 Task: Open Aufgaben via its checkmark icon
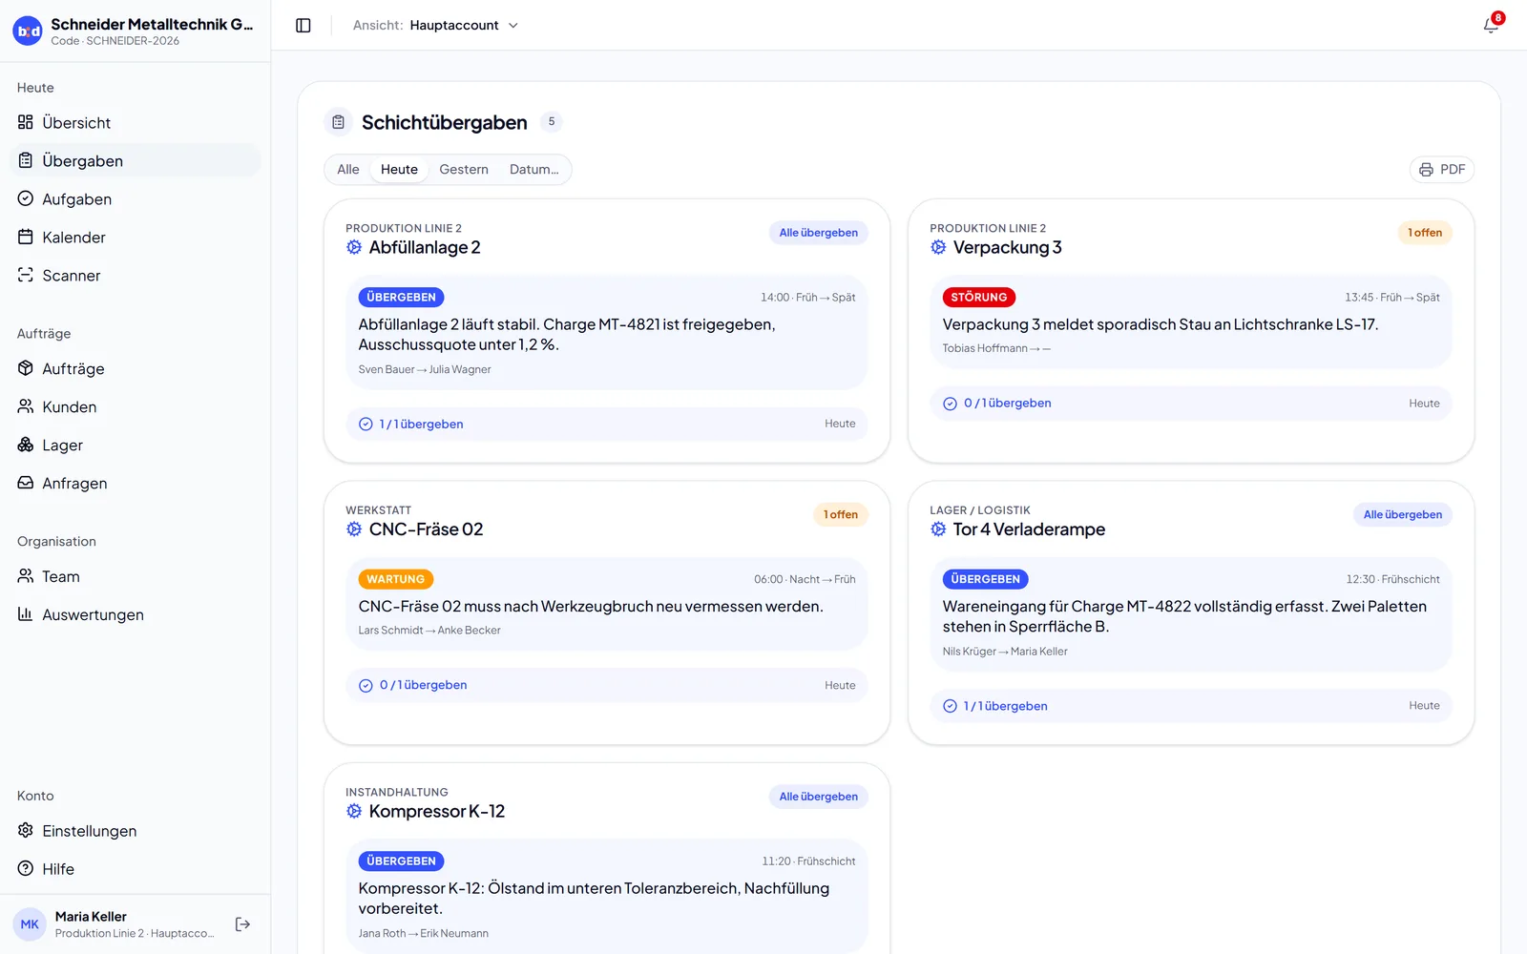[x=26, y=198]
